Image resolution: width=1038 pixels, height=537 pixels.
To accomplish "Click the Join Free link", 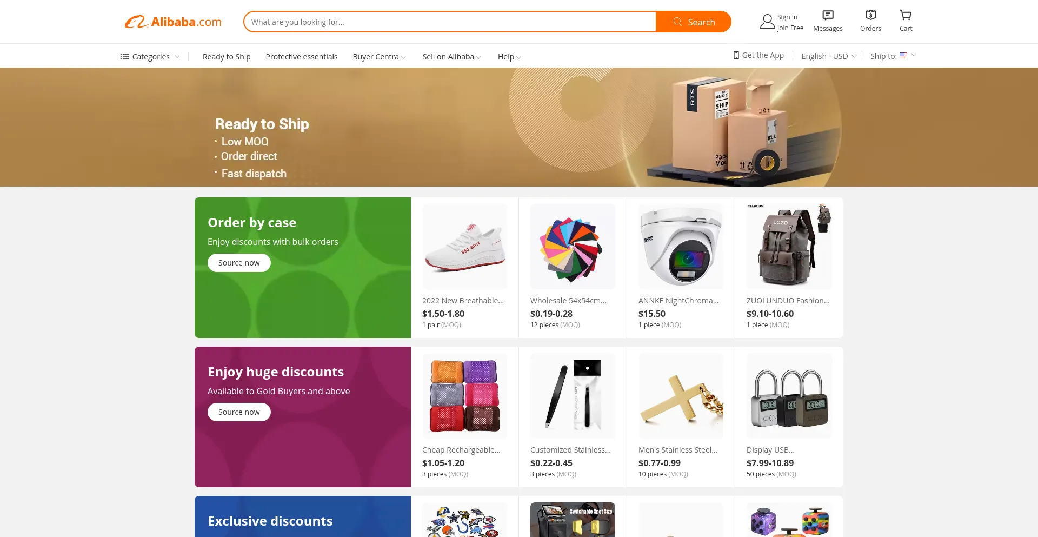I will (790, 28).
